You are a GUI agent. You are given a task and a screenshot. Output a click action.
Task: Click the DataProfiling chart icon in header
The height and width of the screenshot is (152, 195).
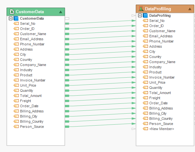point(141,9)
